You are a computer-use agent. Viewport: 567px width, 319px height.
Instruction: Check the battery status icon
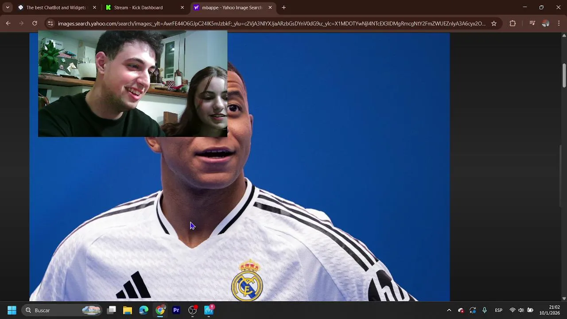530,310
